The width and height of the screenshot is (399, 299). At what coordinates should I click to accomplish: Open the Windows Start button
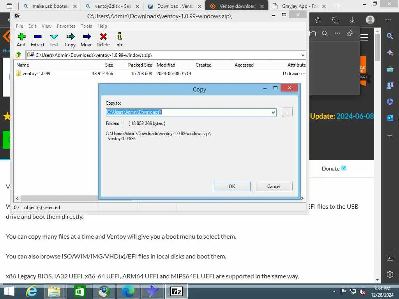[x=9, y=291]
